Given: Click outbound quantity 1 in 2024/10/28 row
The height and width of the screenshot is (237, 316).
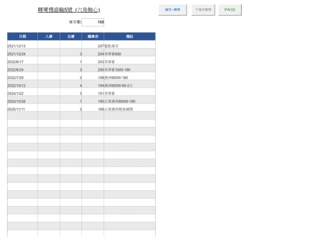Looking at the screenshot, I should 71,99.
